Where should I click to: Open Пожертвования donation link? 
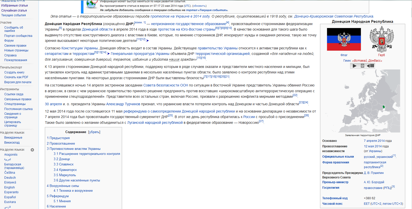coord(16,60)
